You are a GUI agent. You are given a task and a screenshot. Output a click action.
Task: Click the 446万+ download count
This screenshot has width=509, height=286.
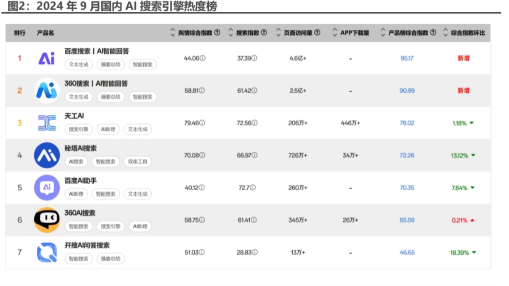click(350, 123)
